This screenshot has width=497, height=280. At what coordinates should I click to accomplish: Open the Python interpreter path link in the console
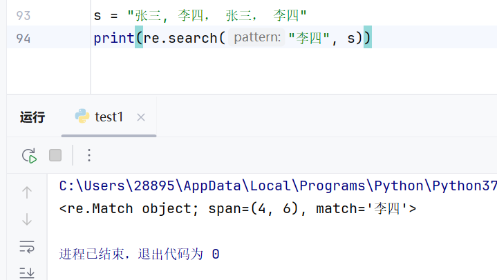pyautogui.click(x=278, y=186)
